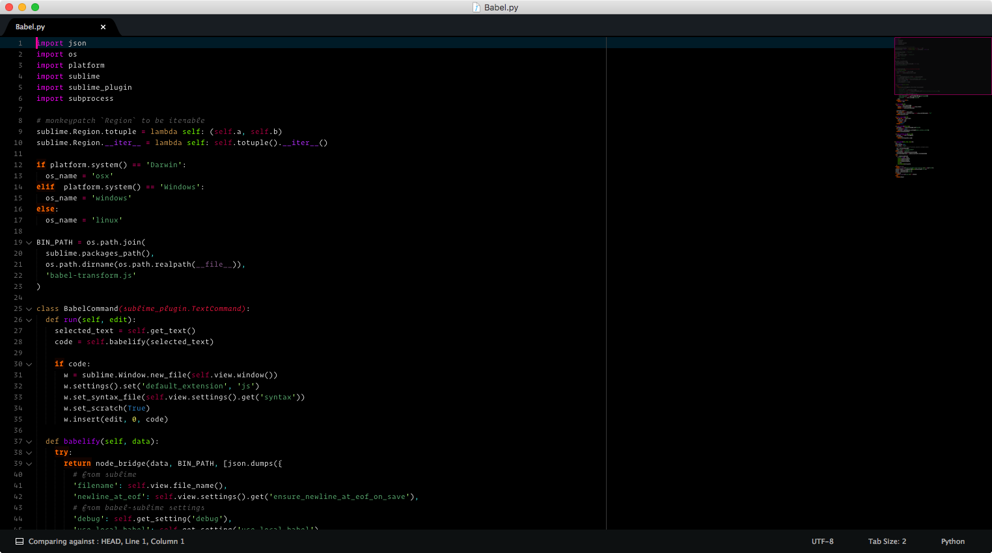Viewport: 992px width, 553px height.
Task: Click 'sublime.packages_path()' in line 20
Action: point(98,254)
